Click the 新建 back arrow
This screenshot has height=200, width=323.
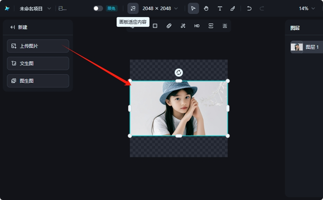point(13,27)
